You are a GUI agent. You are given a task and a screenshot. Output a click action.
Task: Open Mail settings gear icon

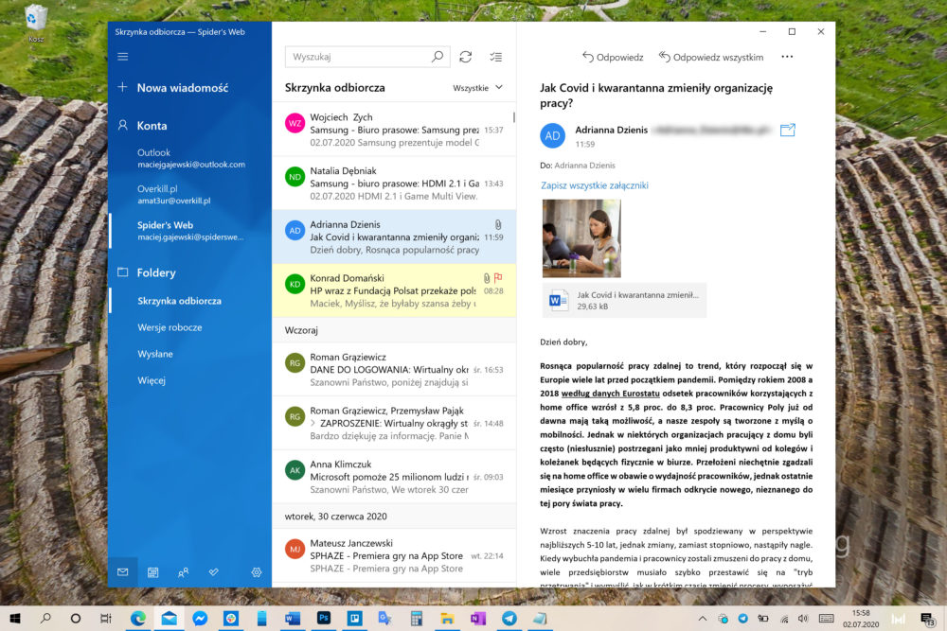[257, 572]
